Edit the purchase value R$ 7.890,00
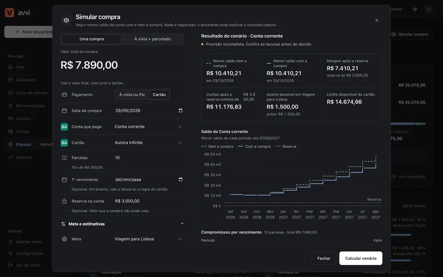443x277 pixels. [89, 65]
